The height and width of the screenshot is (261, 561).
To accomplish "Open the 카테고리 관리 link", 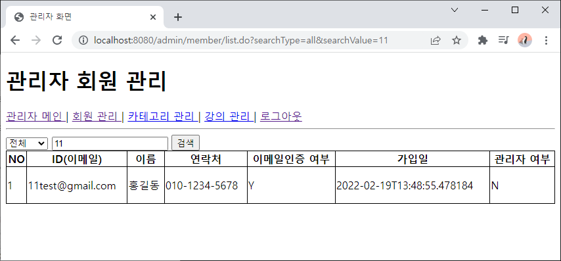I will (162, 116).
